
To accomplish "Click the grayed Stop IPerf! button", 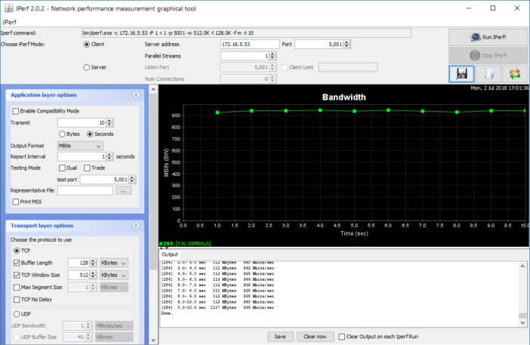I will pos(488,55).
